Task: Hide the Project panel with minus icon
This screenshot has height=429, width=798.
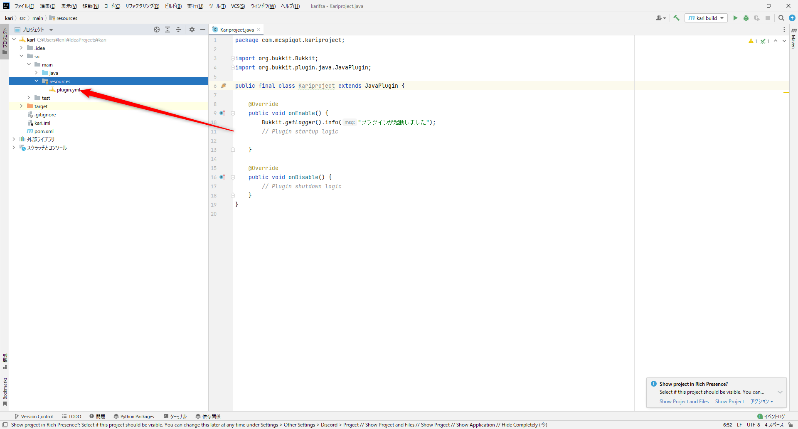Action: [203, 30]
